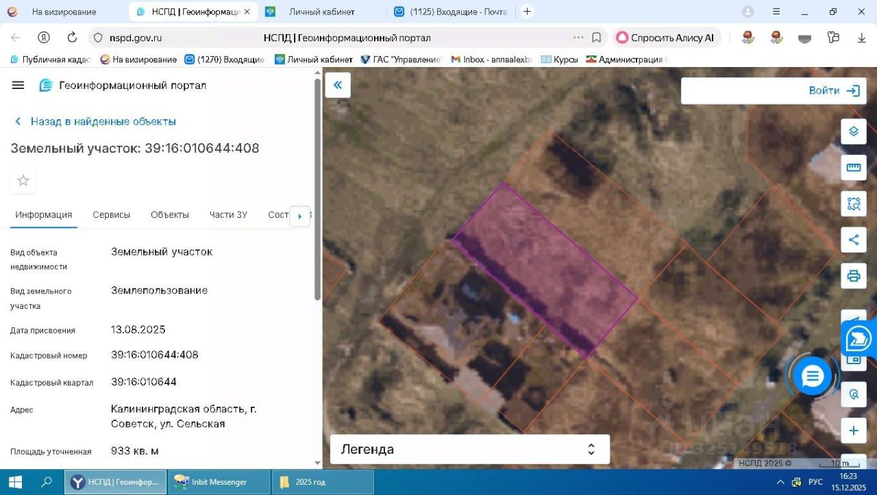Add parcel to favorites with star
The height and width of the screenshot is (495, 877).
coord(23,181)
